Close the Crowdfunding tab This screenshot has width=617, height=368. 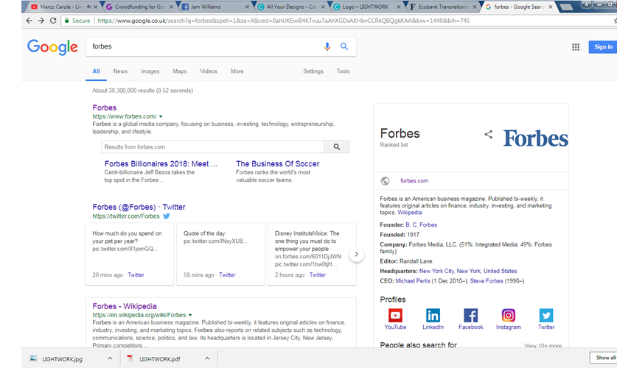coord(171,7)
